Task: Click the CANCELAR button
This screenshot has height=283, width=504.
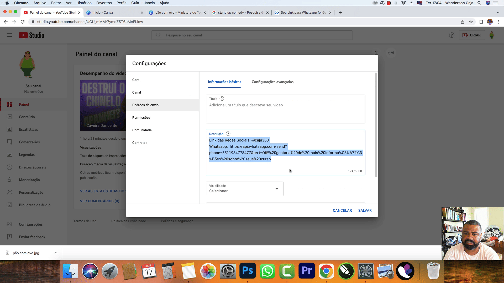Action: point(342,210)
